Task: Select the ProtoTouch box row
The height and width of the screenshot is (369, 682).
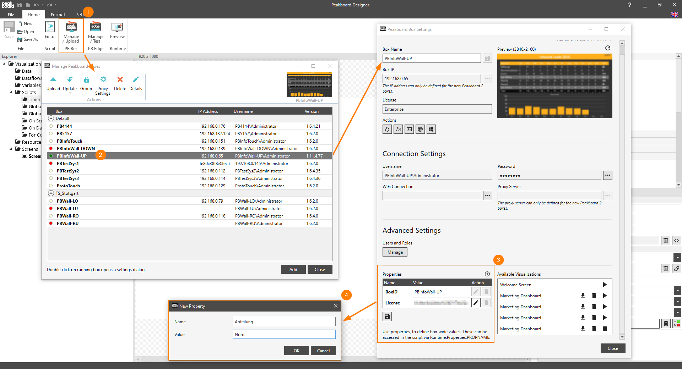Action: pyautogui.click(x=190, y=186)
